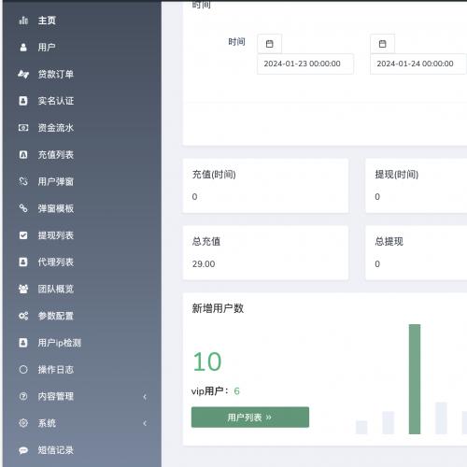
Task: Click the green 用户列表 button
Action: tap(250, 417)
